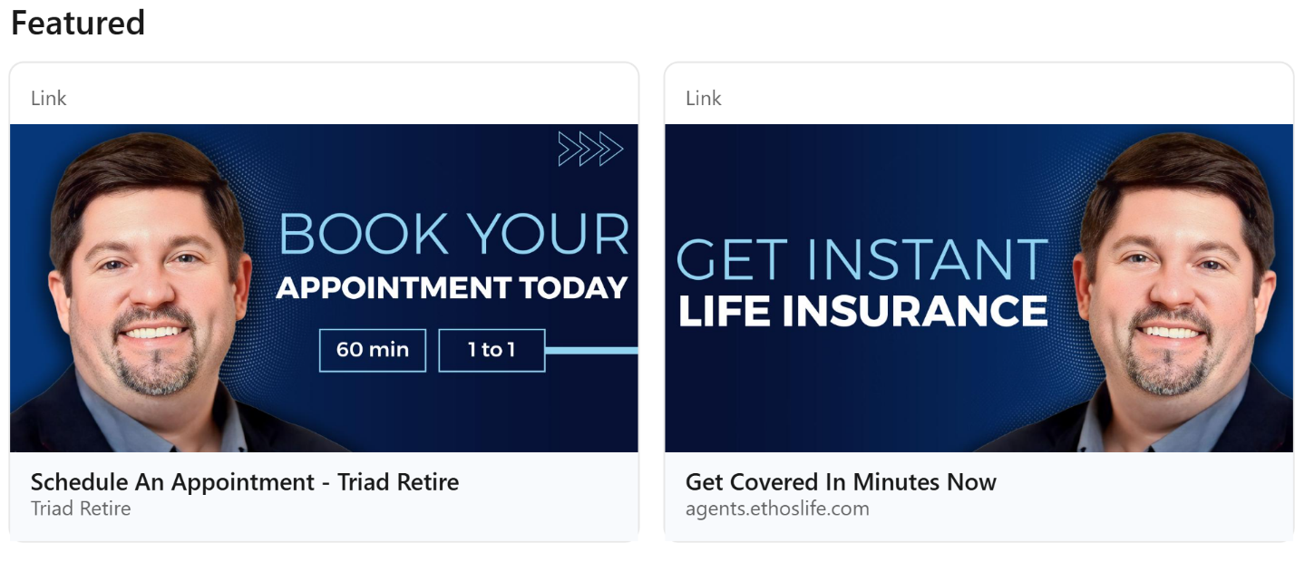Image resolution: width=1295 pixels, height=562 pixels.
Task: Click the Link label on first card
Action: (49, 98)
